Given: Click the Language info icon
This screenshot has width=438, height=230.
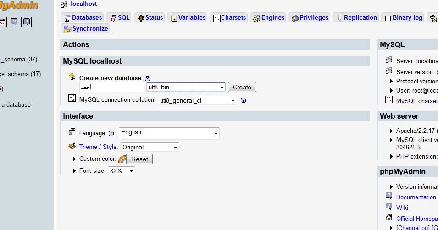Looking at the screenshot, I should tap(111, 133).
